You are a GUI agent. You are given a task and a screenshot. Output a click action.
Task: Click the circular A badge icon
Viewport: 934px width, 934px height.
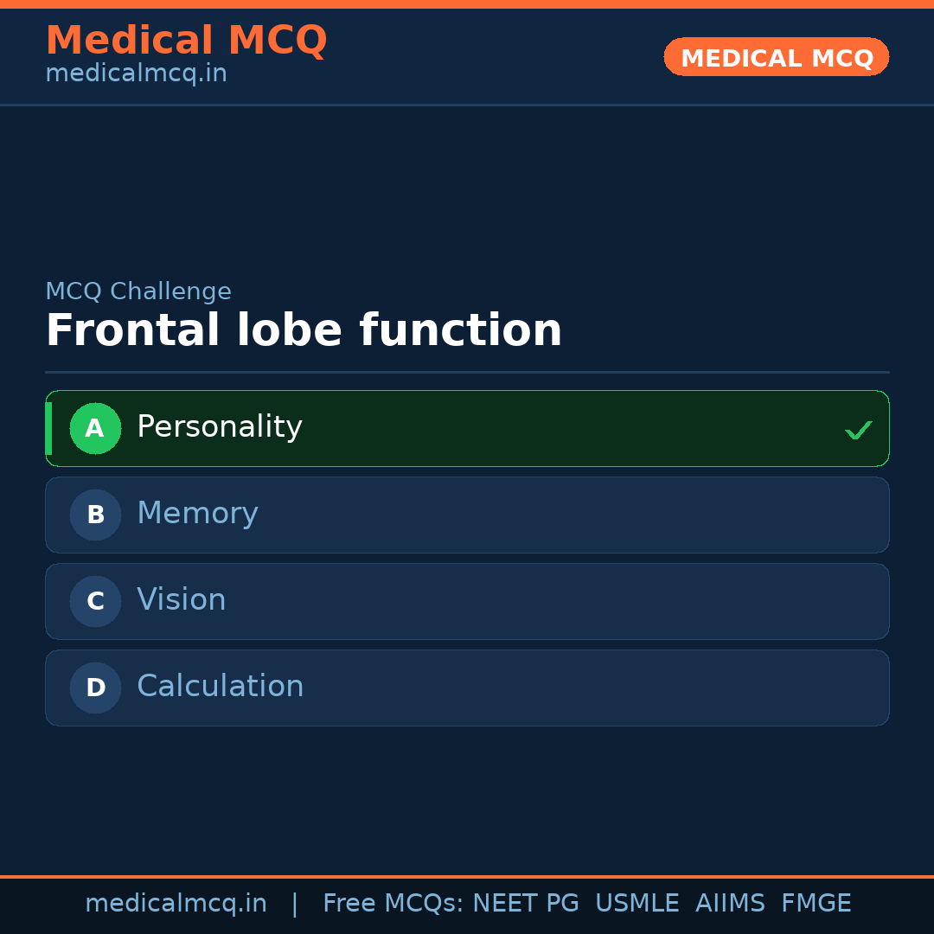(95, 428)
